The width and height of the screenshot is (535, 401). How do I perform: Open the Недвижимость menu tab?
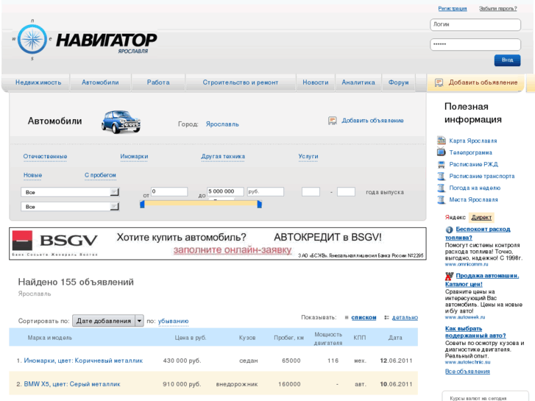[38, 82]
